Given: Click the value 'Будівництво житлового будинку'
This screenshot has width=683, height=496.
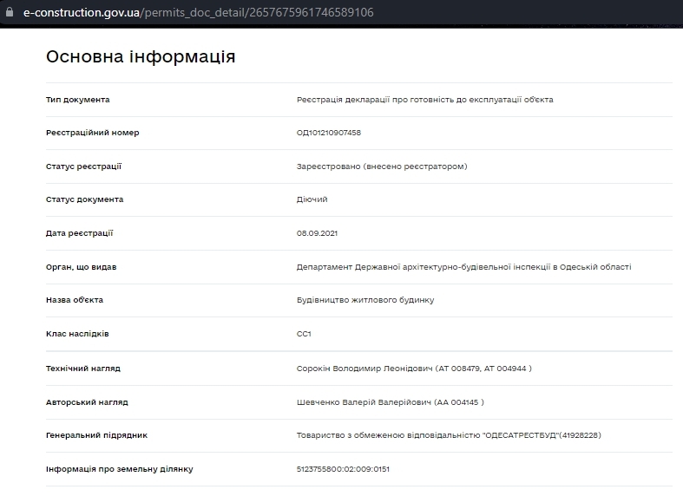Looking at the screenshot, I should click(x=365, y=300).
